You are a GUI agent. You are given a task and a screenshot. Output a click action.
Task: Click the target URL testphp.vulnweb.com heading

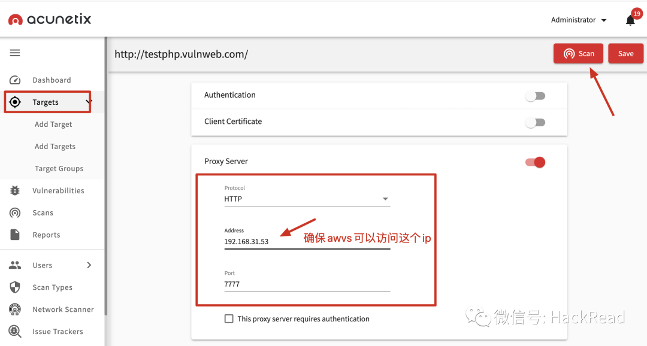pos(181,54)
